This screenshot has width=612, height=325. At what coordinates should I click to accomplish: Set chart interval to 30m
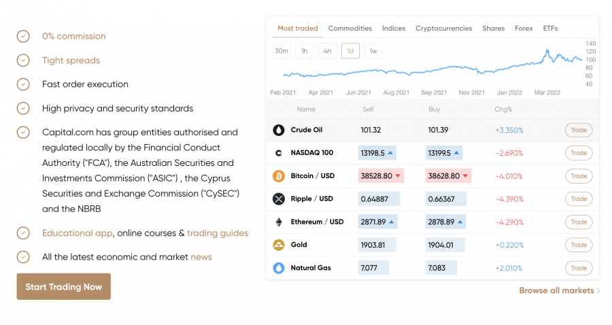coord(282,51)
